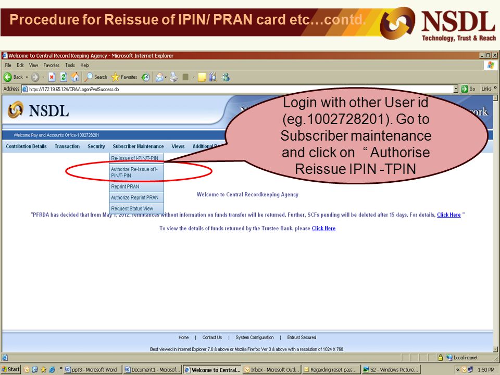
Task: Open Entrust Secured footer link
Action: pos(302,337)
